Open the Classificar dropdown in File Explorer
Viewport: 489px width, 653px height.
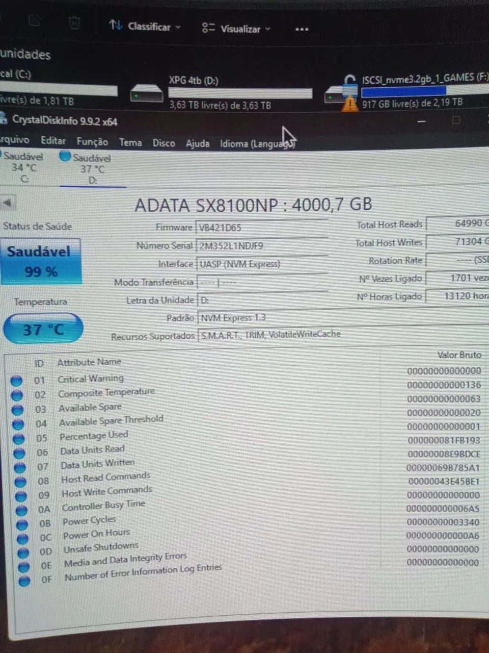pyautogui.click(x=145, y=26)
